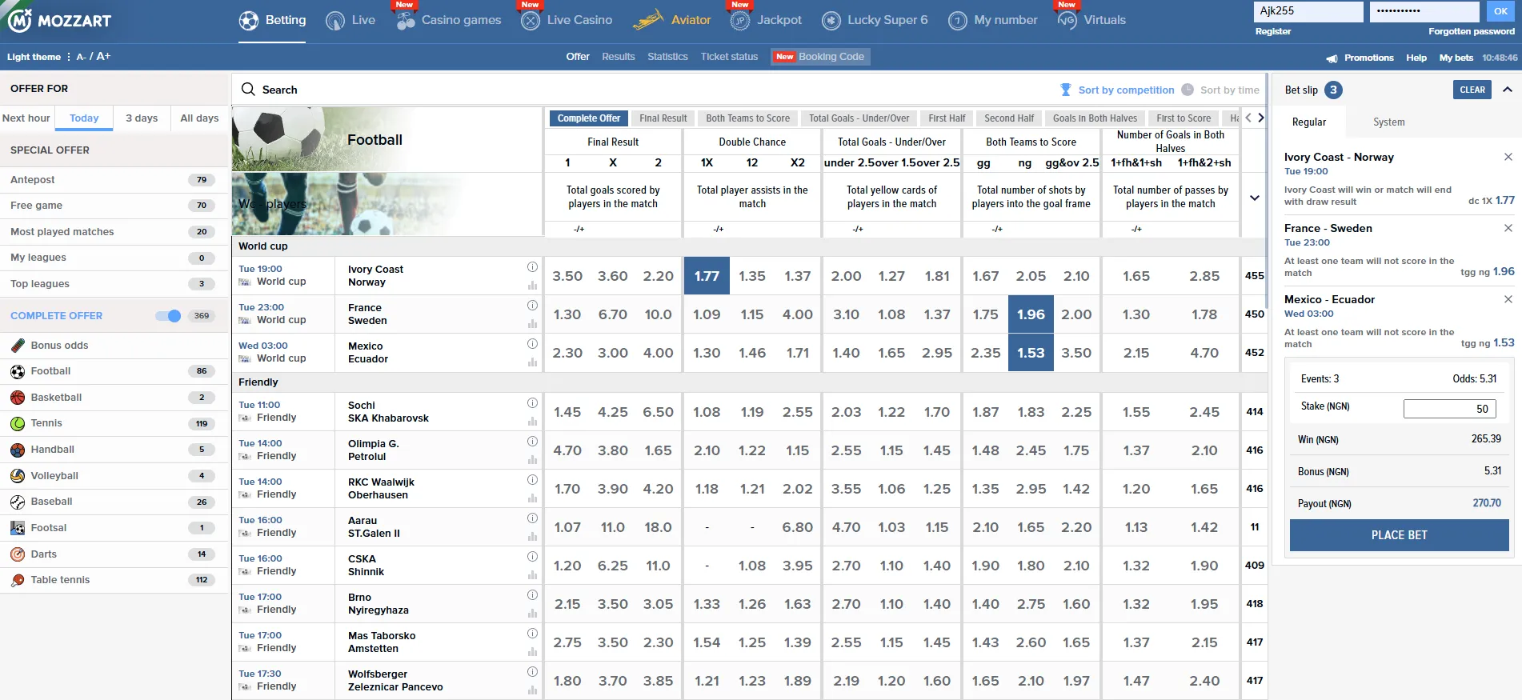Open Lucky Super 6 game
Screen dimensions: 1522x700
click(875, 20)
